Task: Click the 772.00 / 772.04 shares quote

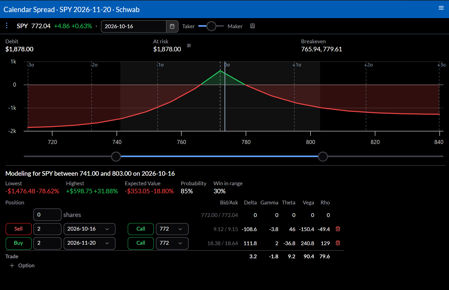Action: 219,215
